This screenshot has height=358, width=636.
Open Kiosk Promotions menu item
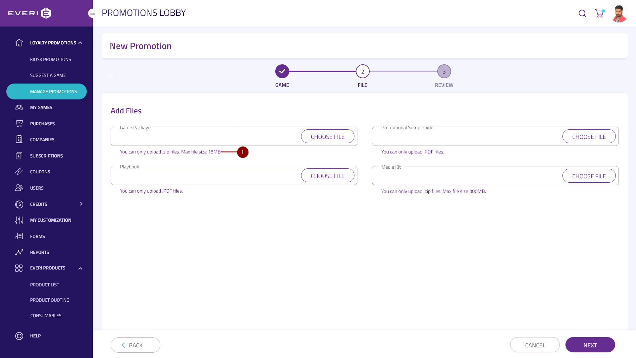coord(50,59)
